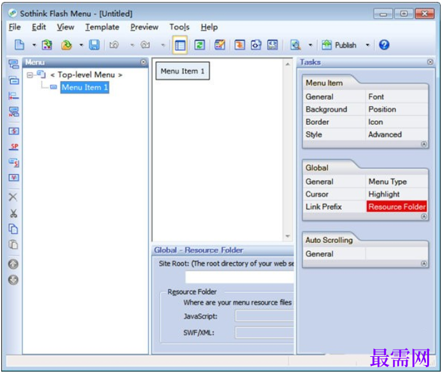
Task: Collapse the Menu Item task group
Action: pyautogui.click(x=423, y=144)
